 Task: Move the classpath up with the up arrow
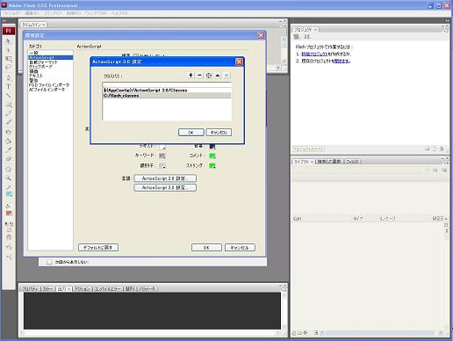[x=218, y=76]
